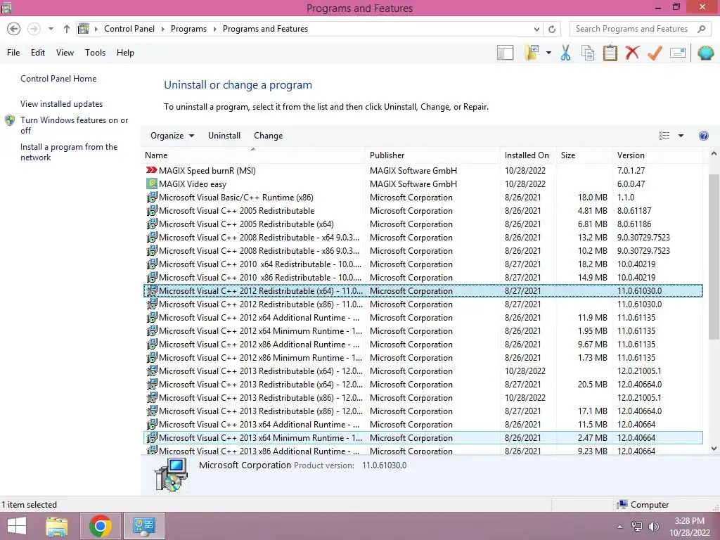
Task: Refresh the Programs and Features list
Action: pos(552,29)
